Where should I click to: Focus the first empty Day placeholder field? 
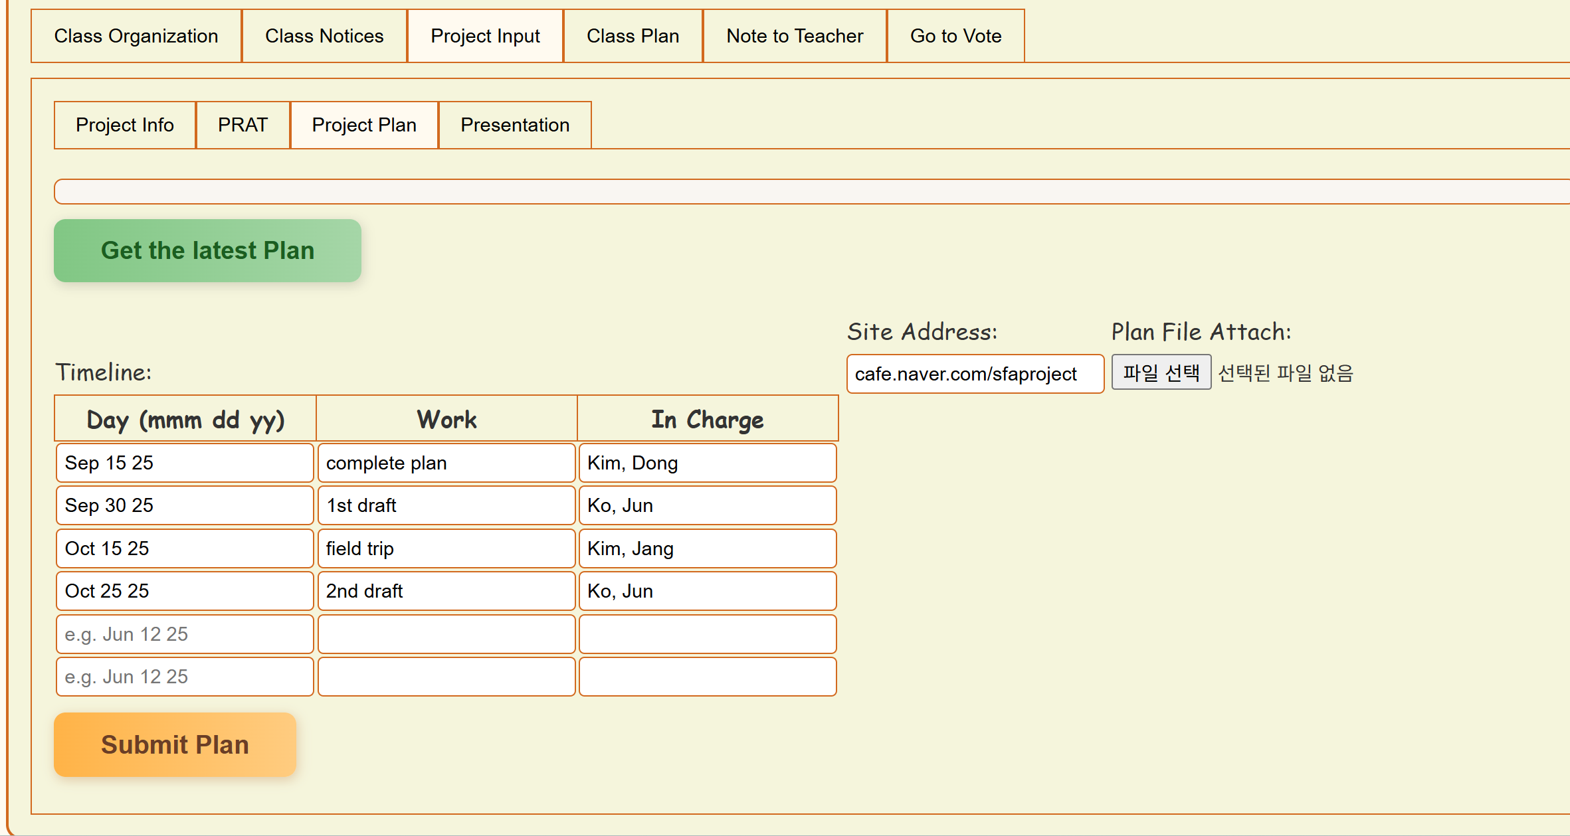pyautogui.click(x=185, y=634)
